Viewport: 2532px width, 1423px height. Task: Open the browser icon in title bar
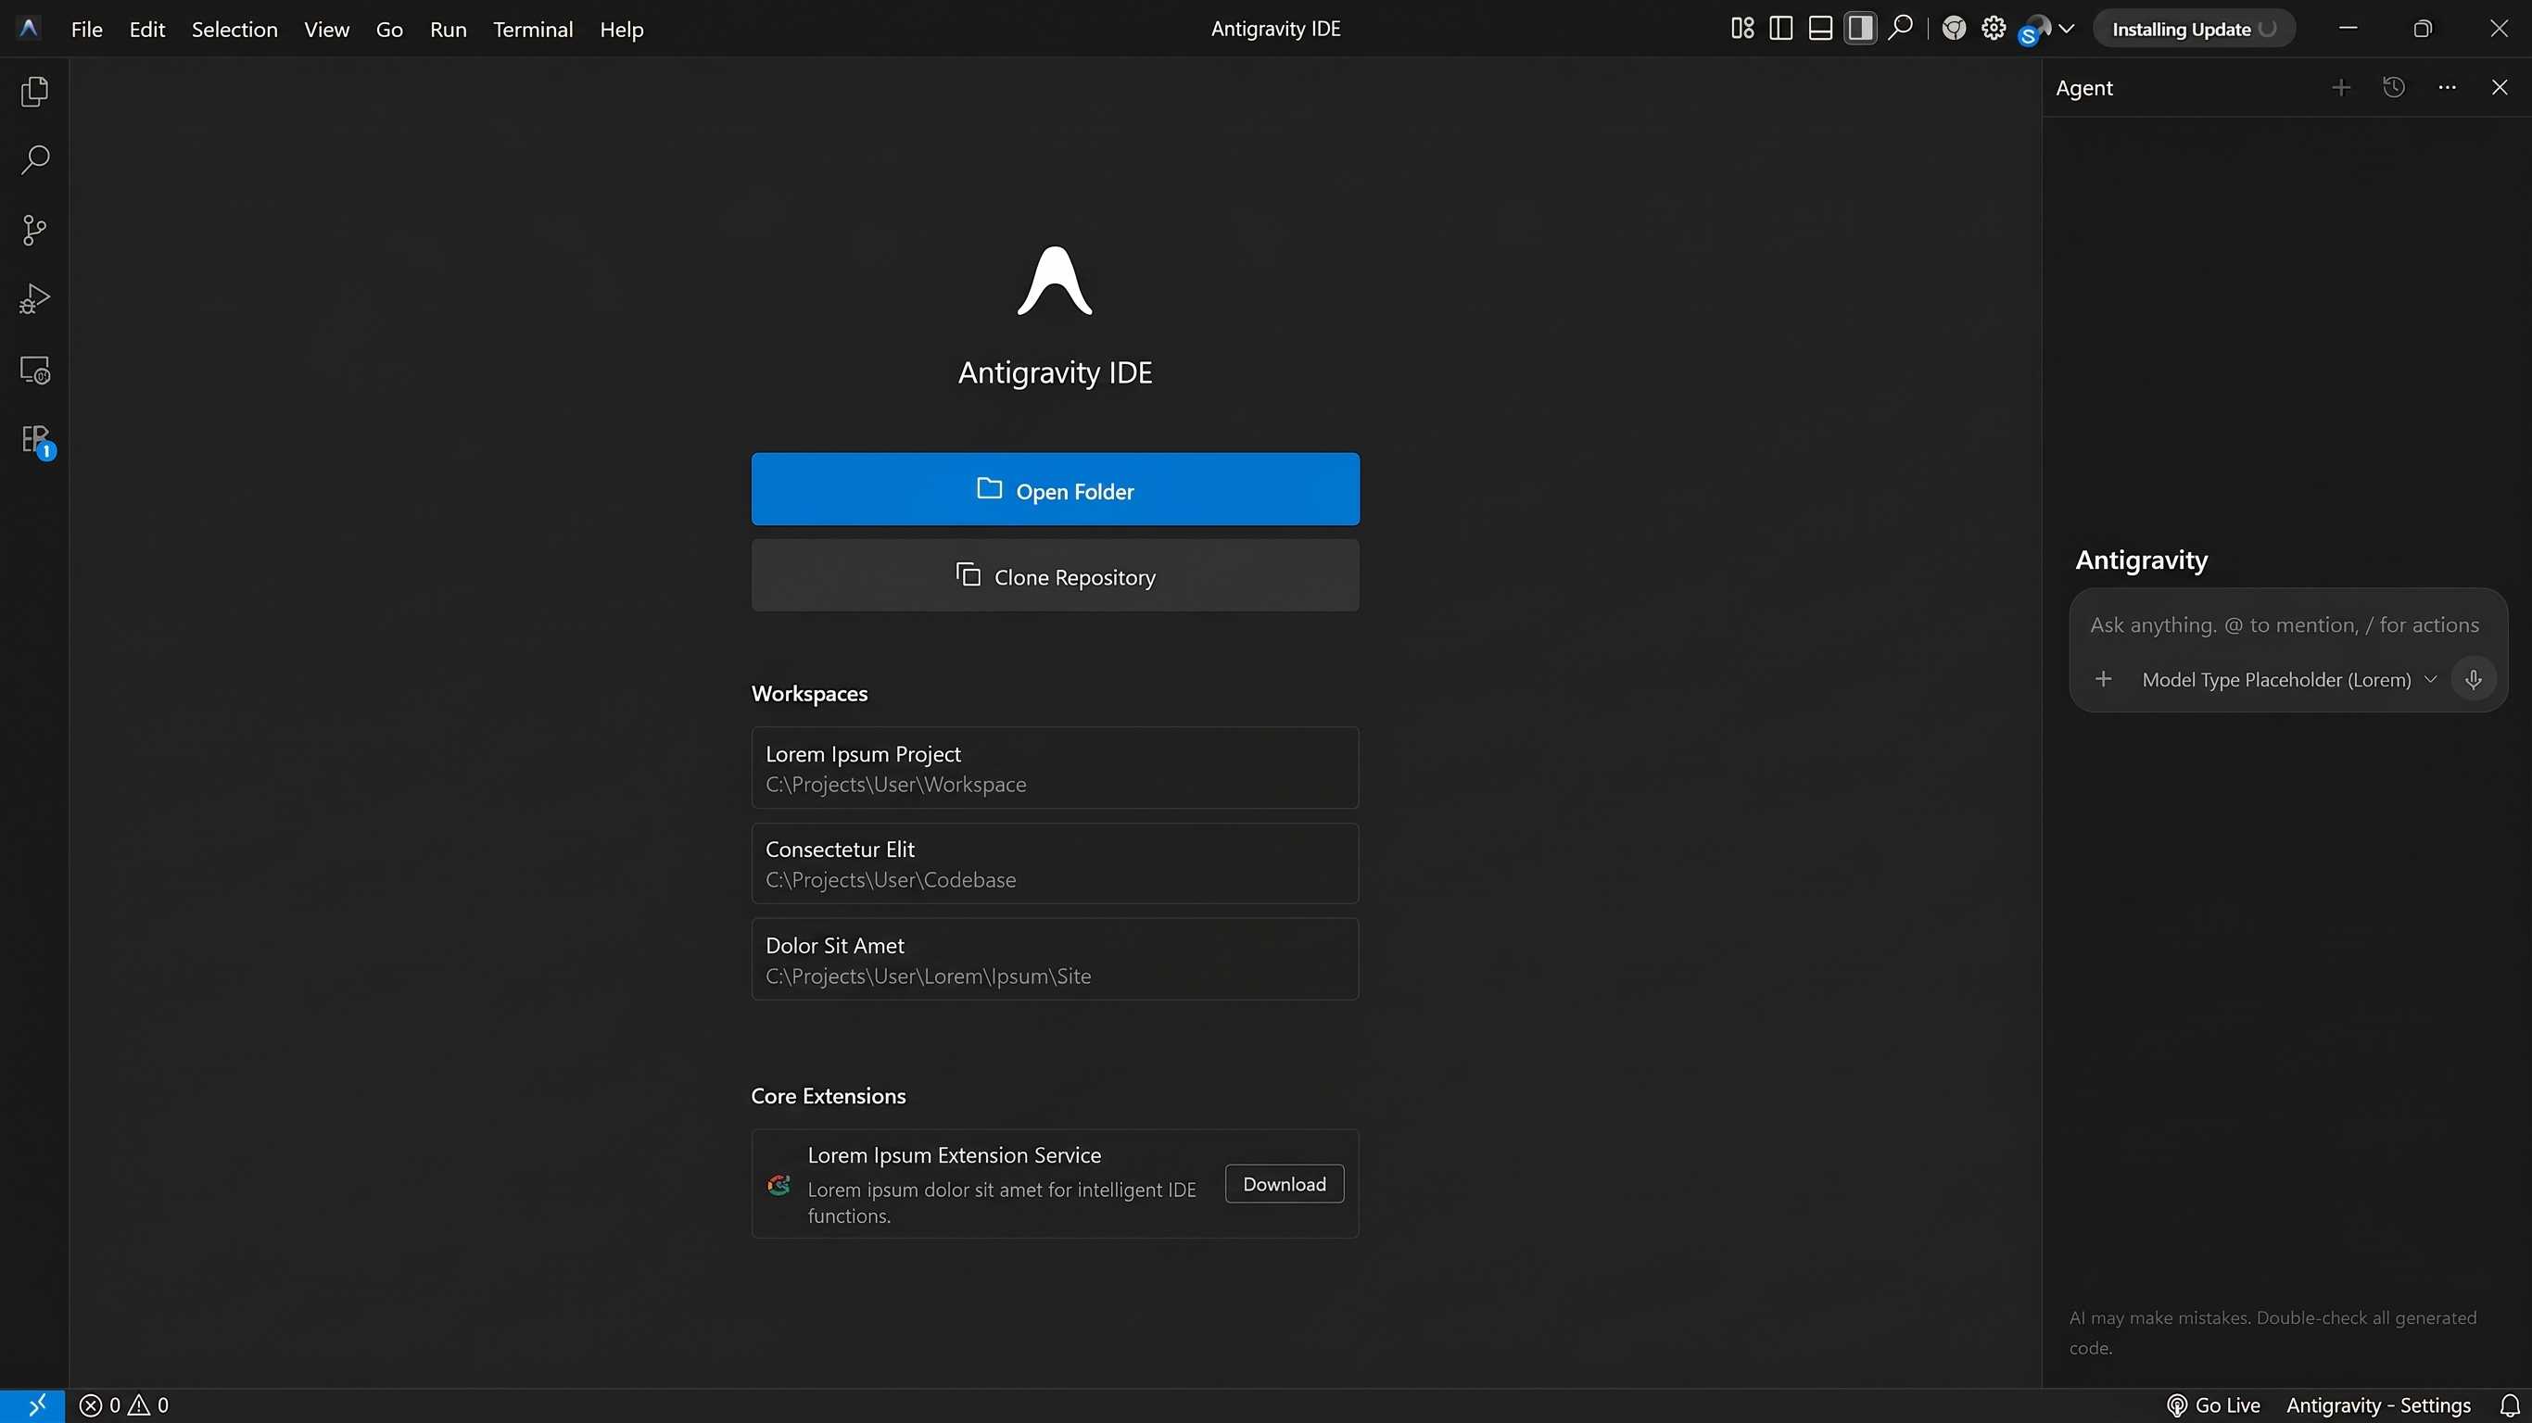pyautogui.click(x=1954, y=29)
